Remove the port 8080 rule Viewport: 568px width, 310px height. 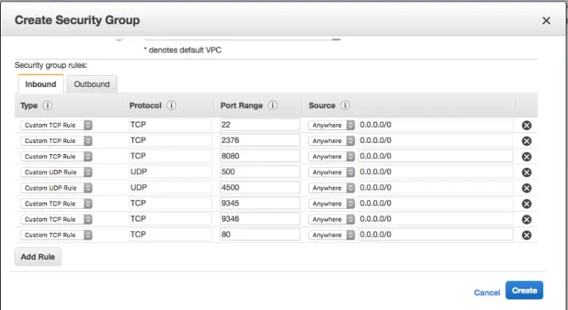(526, 157)
